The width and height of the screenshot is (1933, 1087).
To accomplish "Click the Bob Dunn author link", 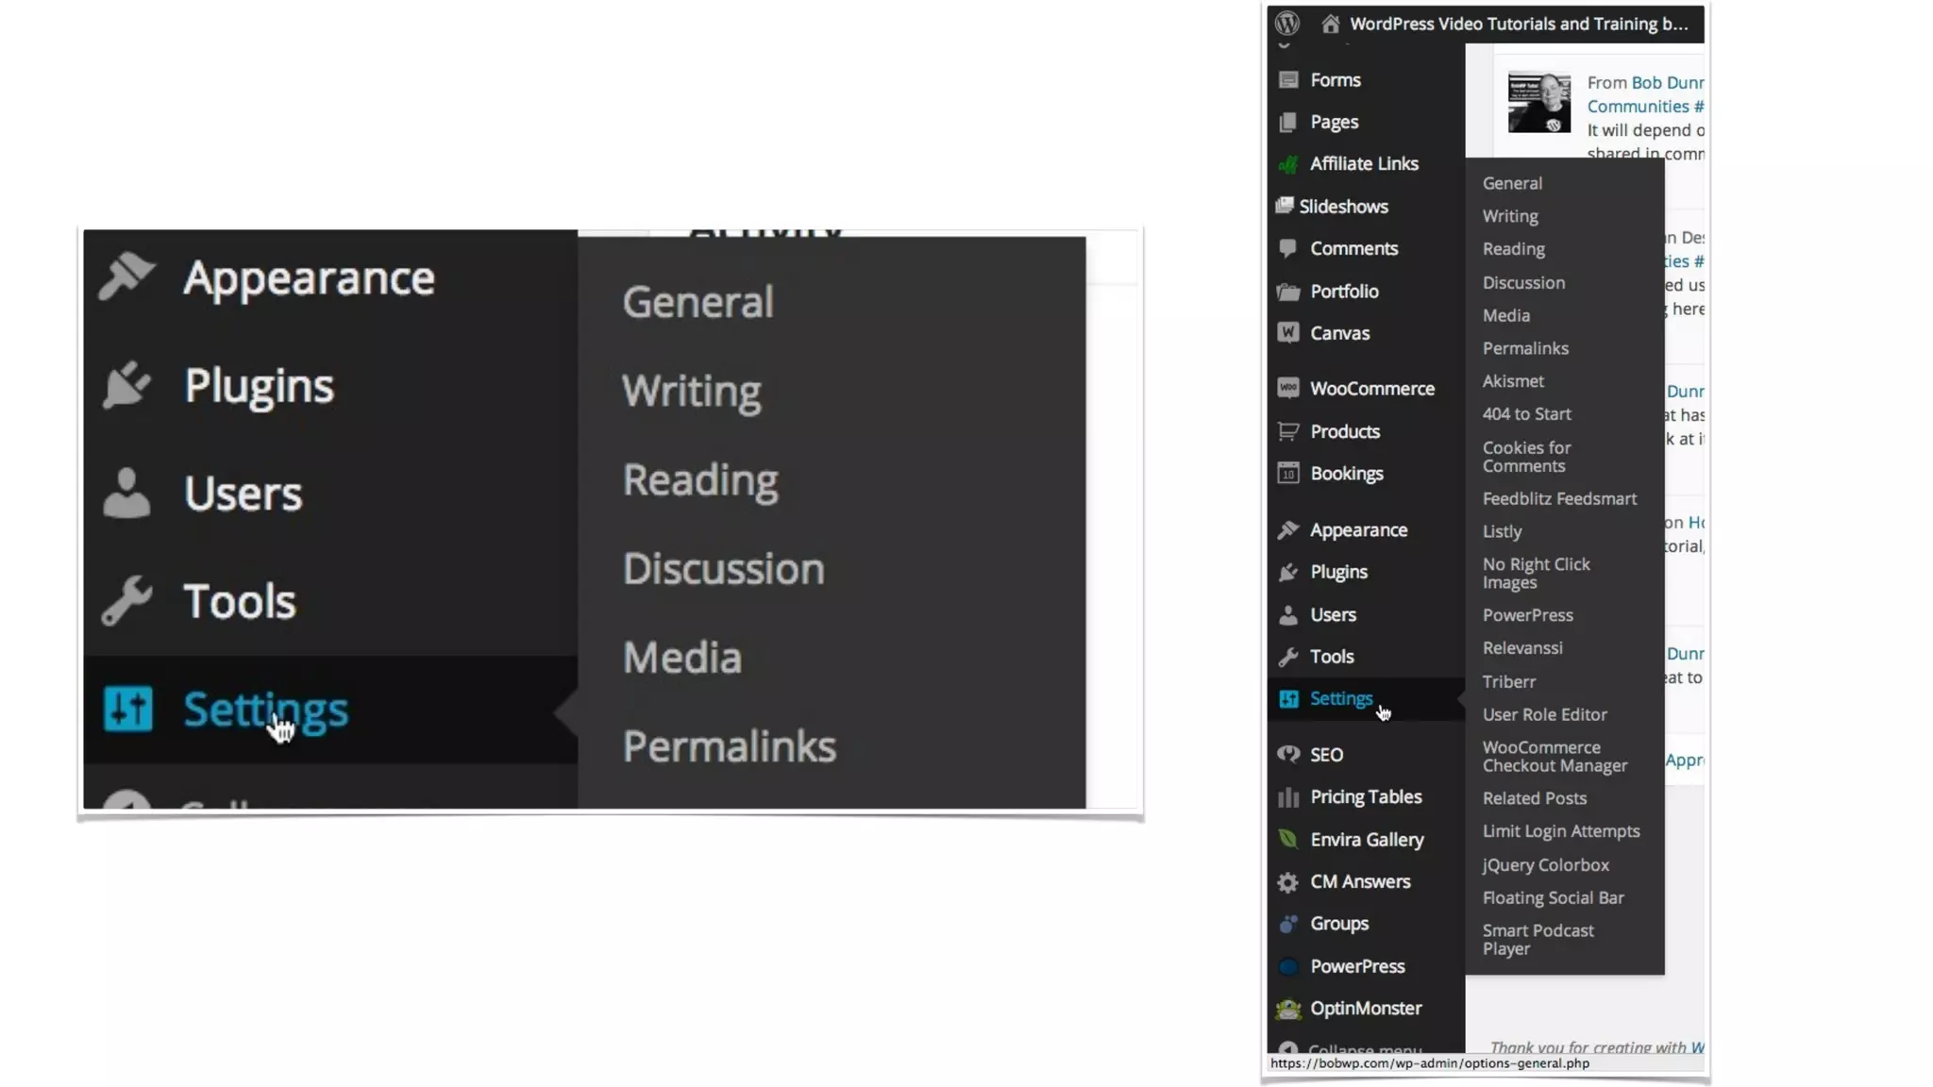I will point(1667,82).
